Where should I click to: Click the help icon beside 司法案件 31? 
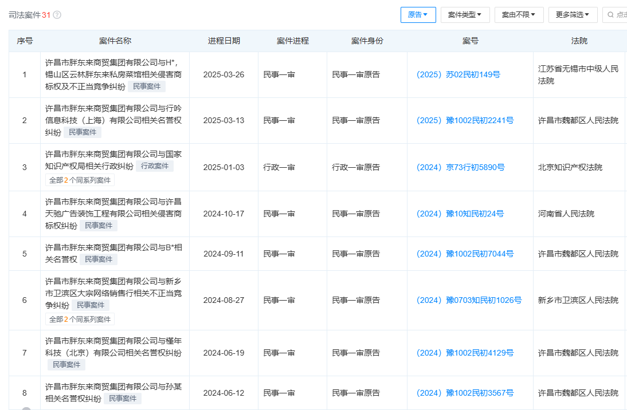coord(57,15)
